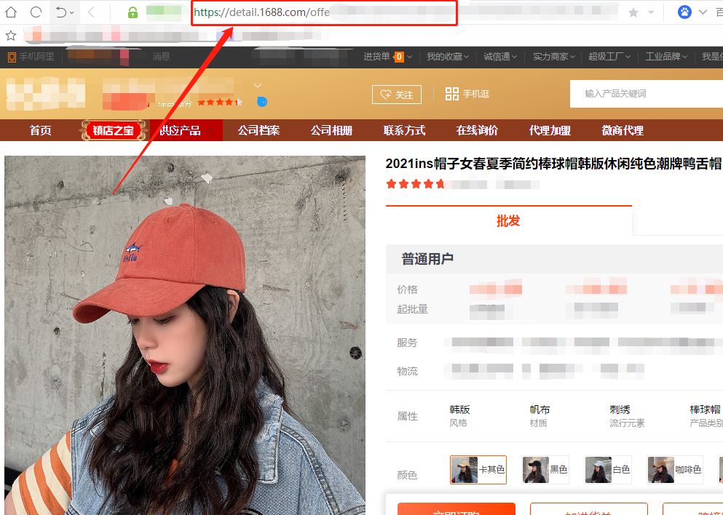Image resolution: width=723 pixels, height=515 pixels.
Task: Click the detail.1688.com address bar
Action: click(x=324, y=12)
